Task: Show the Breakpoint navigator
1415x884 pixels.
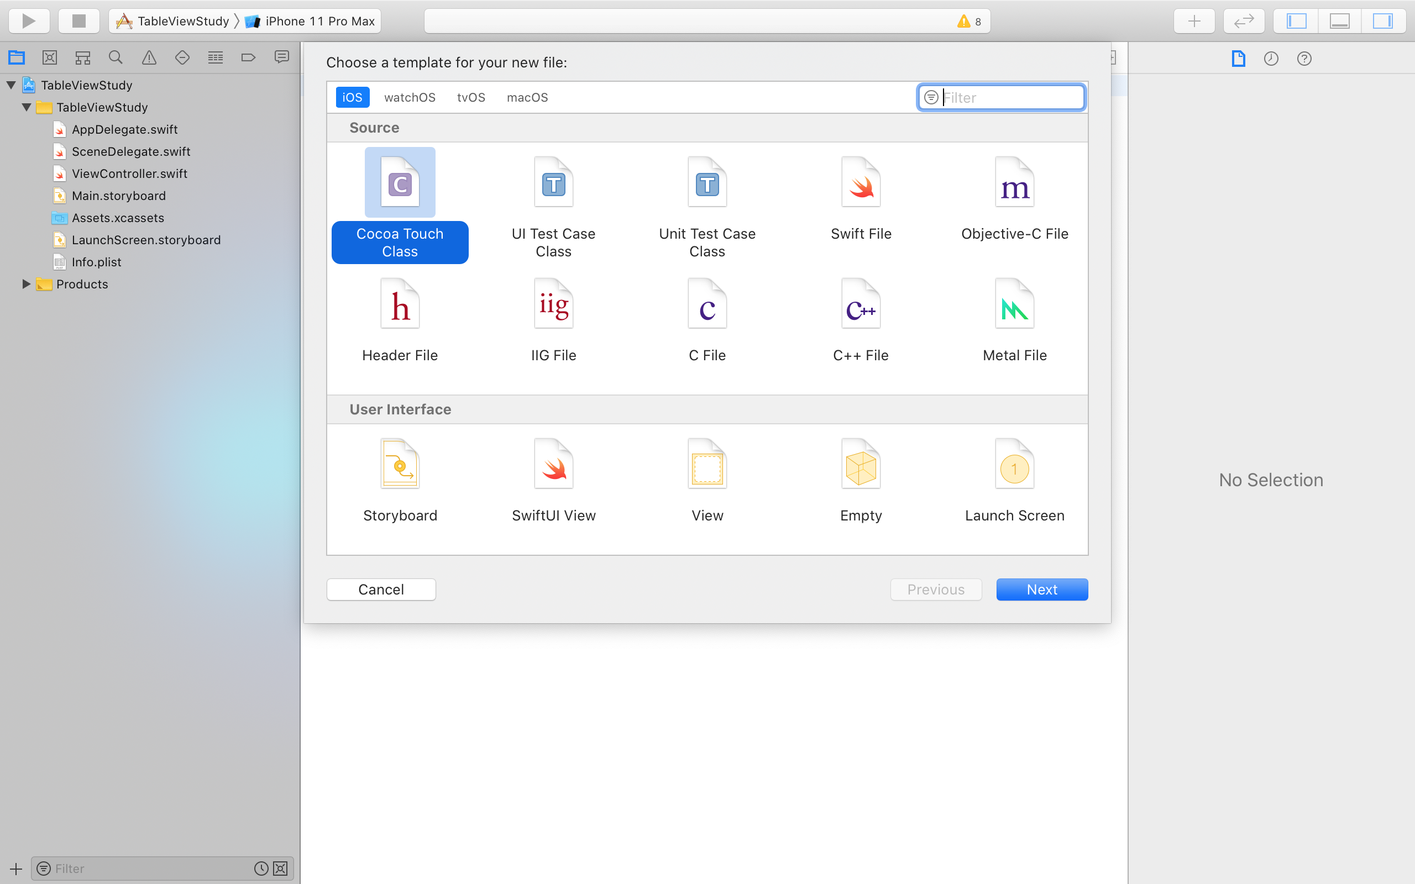Action: (249, 57)
